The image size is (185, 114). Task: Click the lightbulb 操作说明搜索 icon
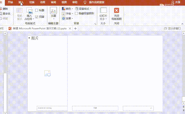[x=85, y=2]
